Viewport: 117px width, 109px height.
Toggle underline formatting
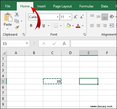click(x=44, y=26)
